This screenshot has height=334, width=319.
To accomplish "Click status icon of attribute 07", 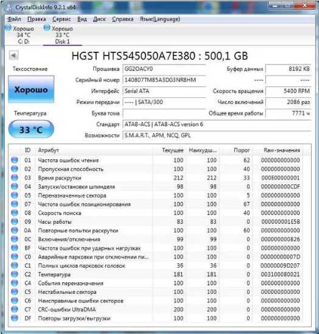I will point(15,204).
